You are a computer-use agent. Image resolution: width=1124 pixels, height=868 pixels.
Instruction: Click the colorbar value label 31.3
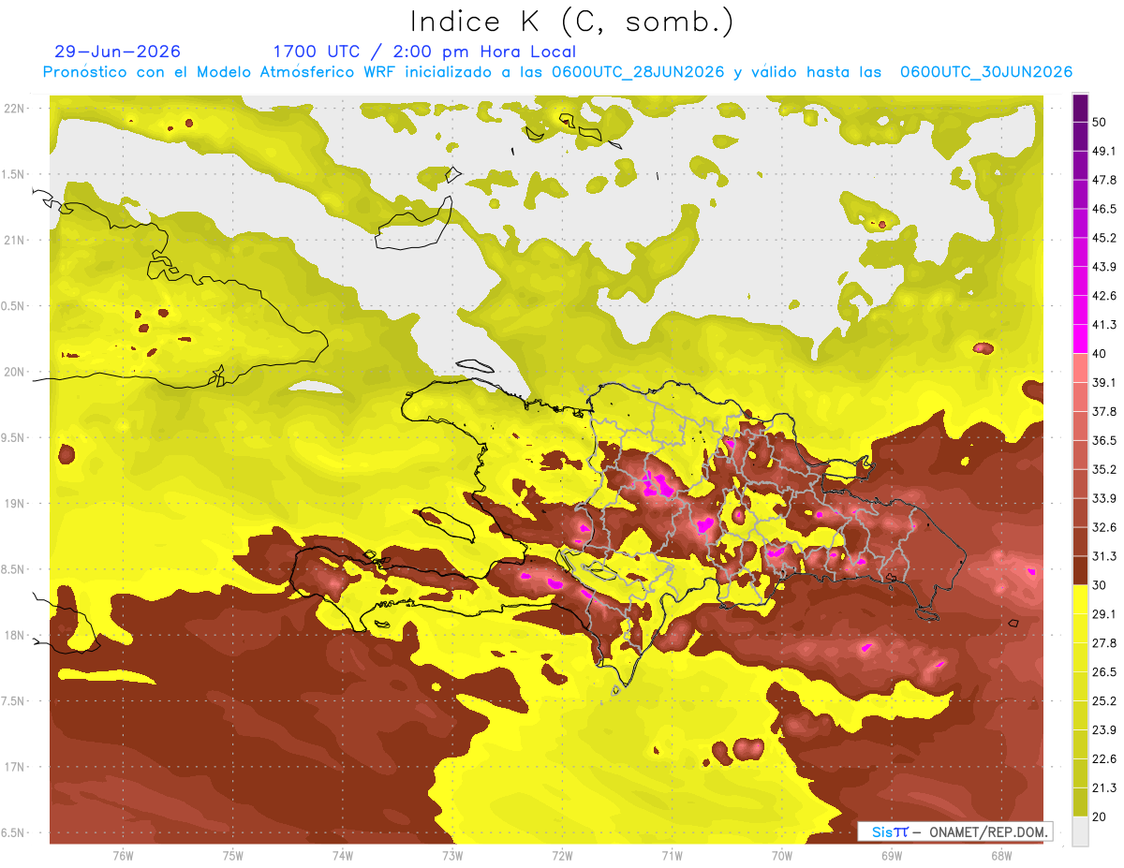pos(1105,556)
